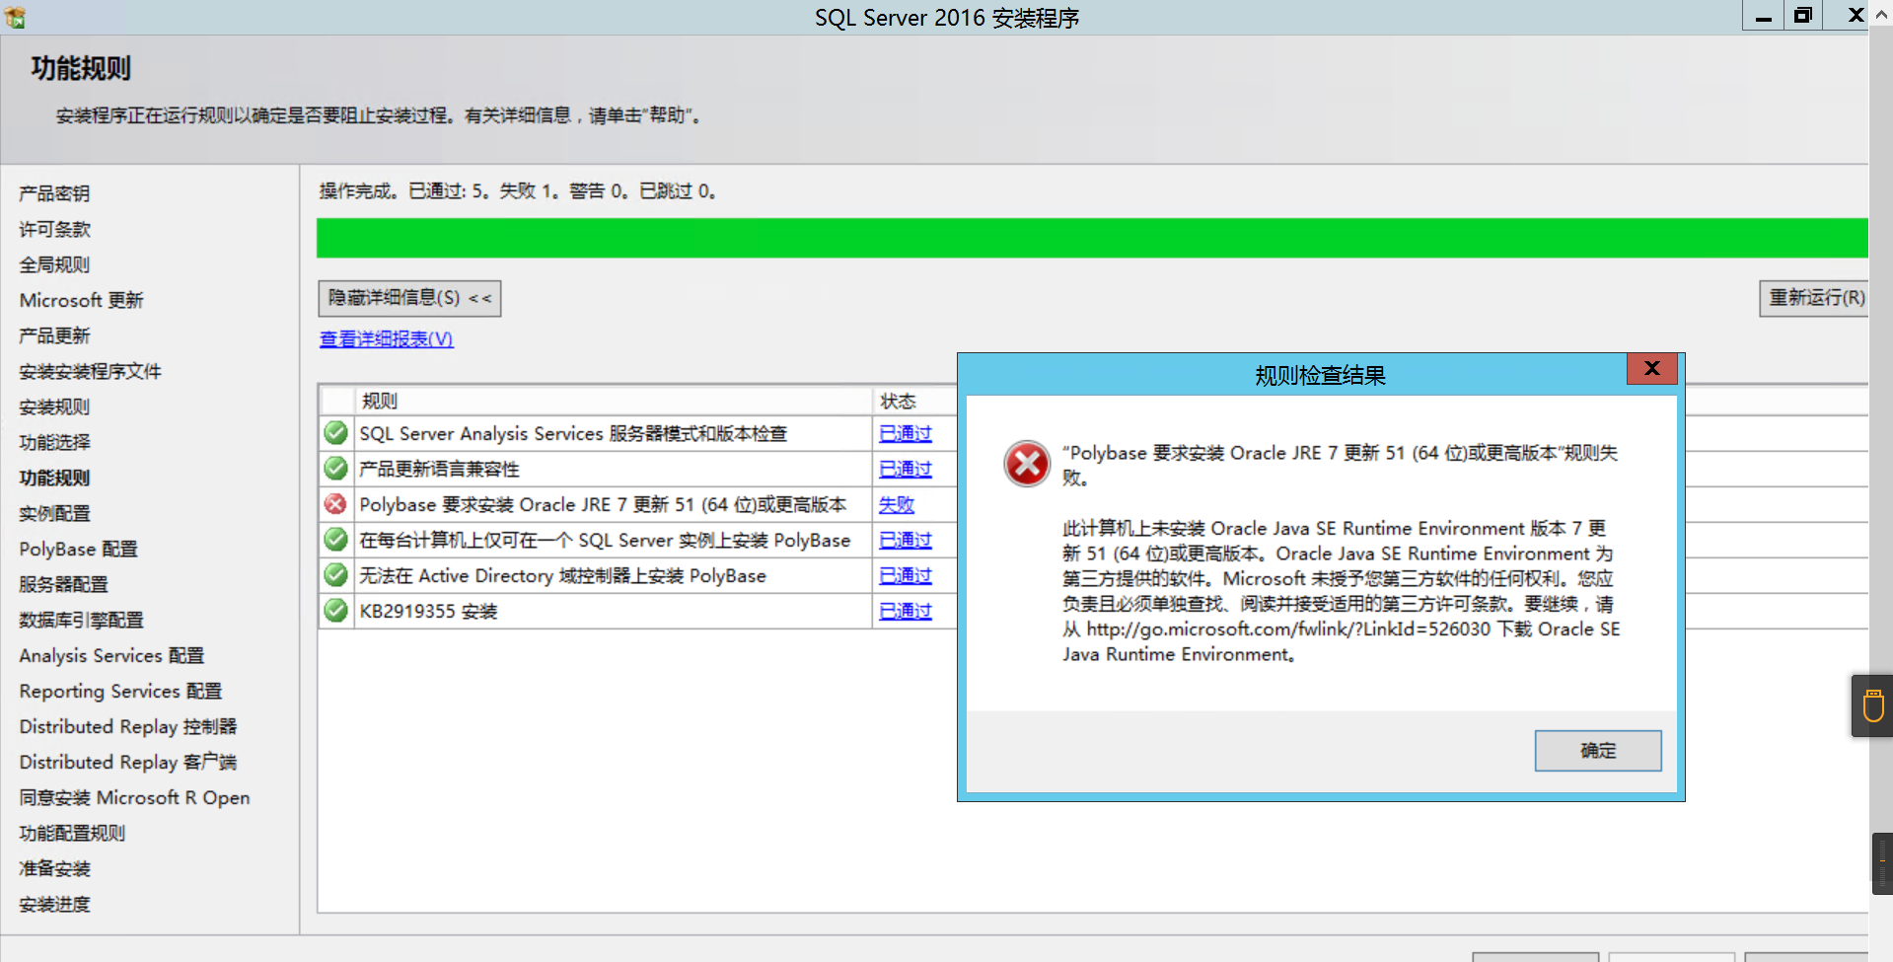Click the SQL Server setup icon in the title bar
The height and width of the screenshot is (962, 1893).
point(15,17)
